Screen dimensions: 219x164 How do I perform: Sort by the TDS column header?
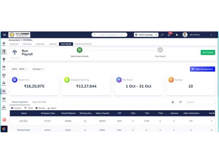tap(147, 113)
